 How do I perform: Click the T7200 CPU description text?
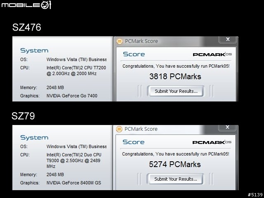[76, 71]
